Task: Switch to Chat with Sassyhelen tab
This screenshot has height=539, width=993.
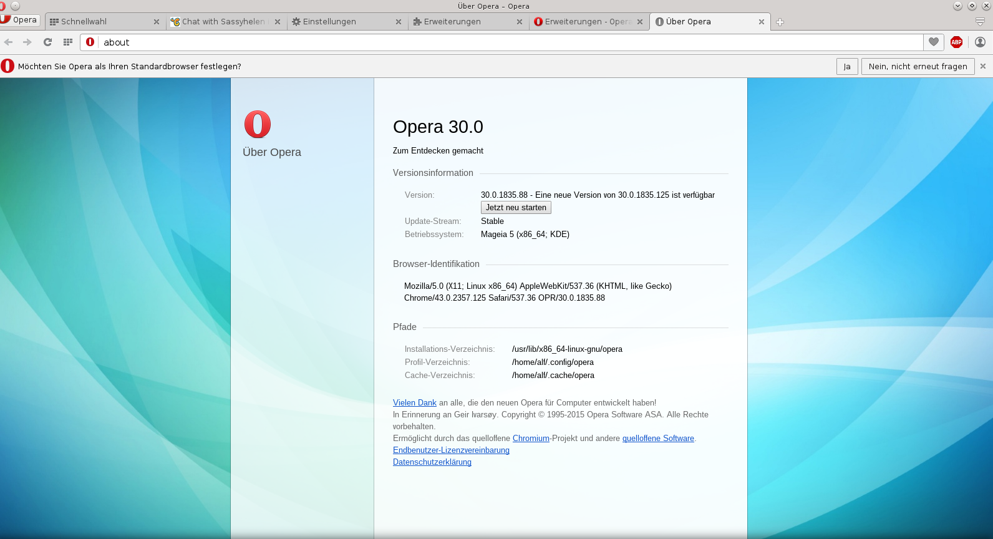Action: tap(221, 22)
